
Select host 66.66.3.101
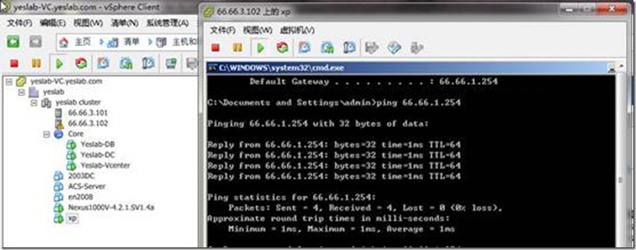point(88,113)
